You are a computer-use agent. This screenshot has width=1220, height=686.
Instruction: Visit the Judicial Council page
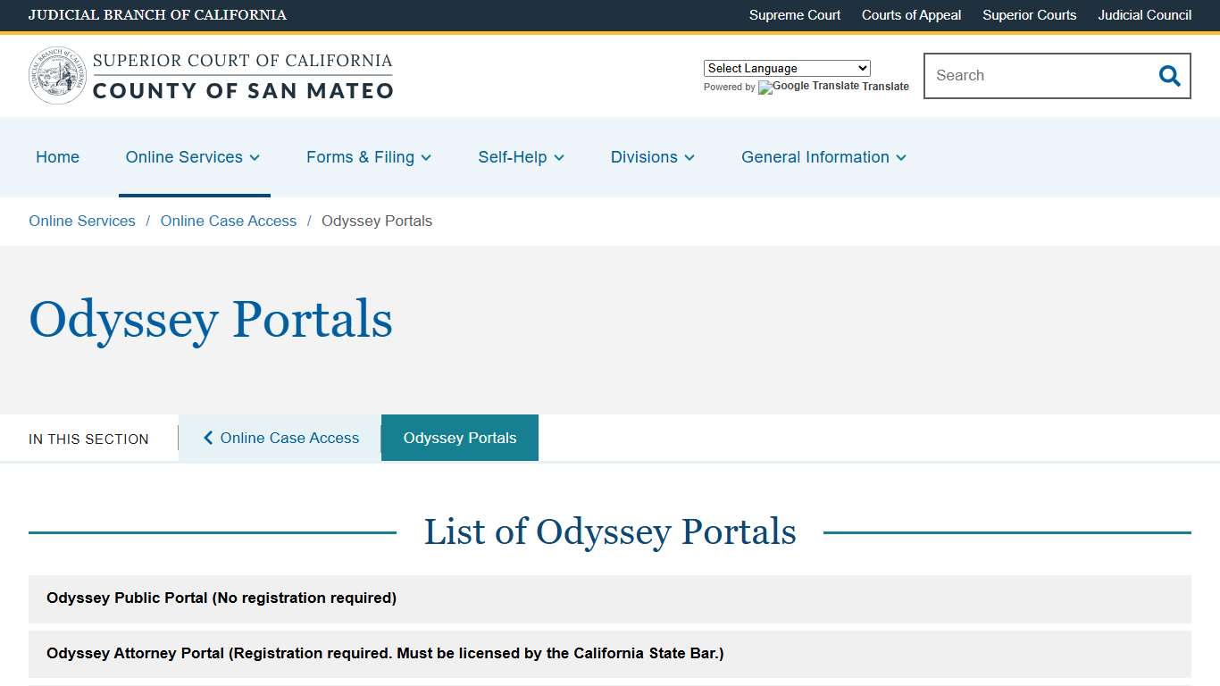pyautogui.click(x=1144, y=15)
